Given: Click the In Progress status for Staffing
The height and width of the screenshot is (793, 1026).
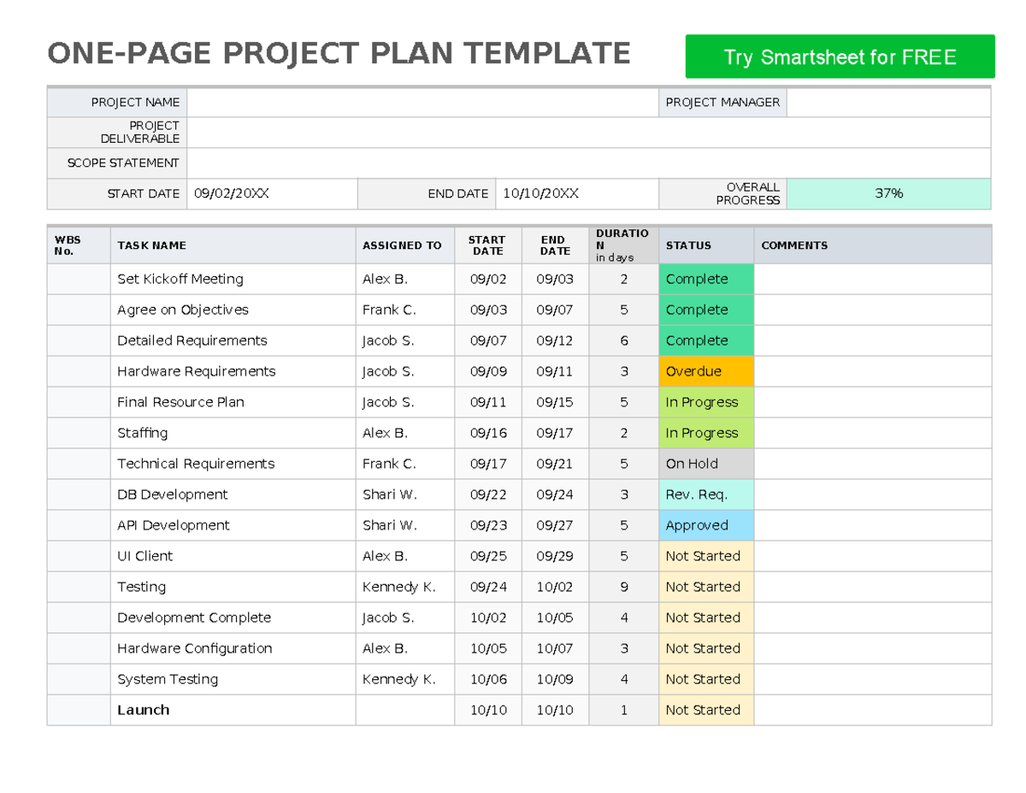Looking at the screenshot, I should pos(705,433).
